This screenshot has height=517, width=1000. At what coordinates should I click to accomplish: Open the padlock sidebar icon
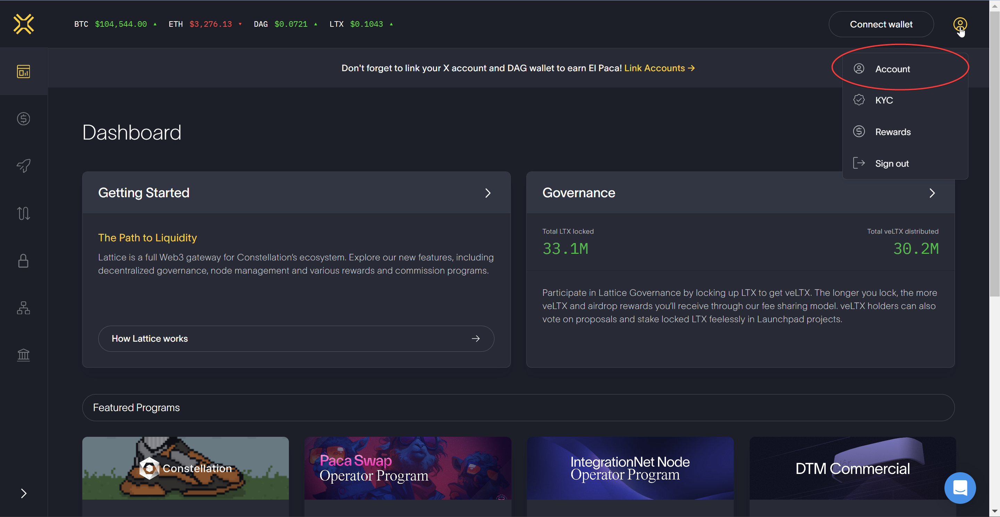coord(23,260)
